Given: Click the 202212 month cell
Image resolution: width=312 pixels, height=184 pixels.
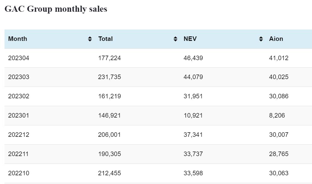Looking at the screenshot, I should (x=19, y=135).
